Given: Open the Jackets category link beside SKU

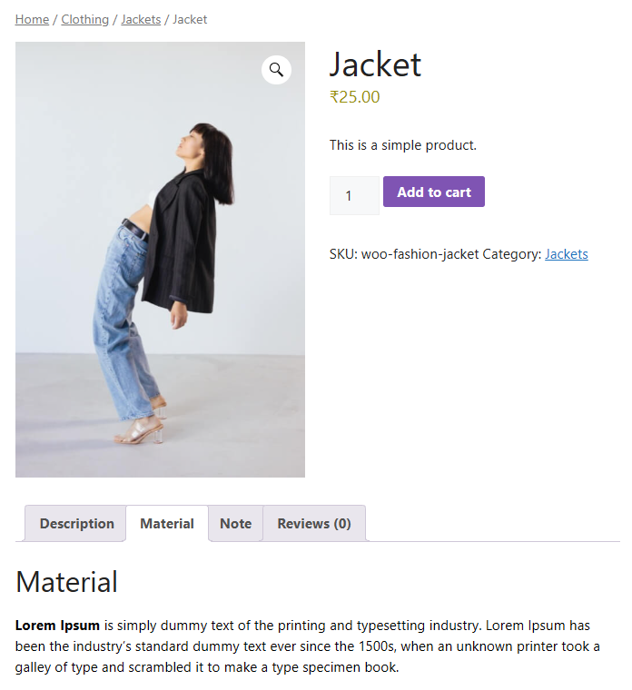Looking at the screenshot, I should [567, 254].
